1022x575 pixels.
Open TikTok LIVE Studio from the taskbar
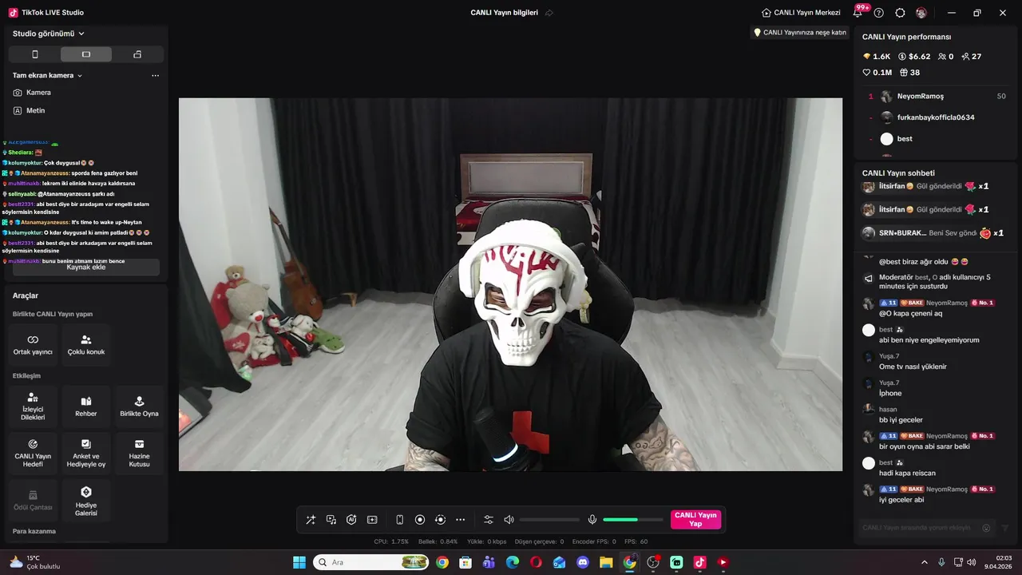[700, 562]
